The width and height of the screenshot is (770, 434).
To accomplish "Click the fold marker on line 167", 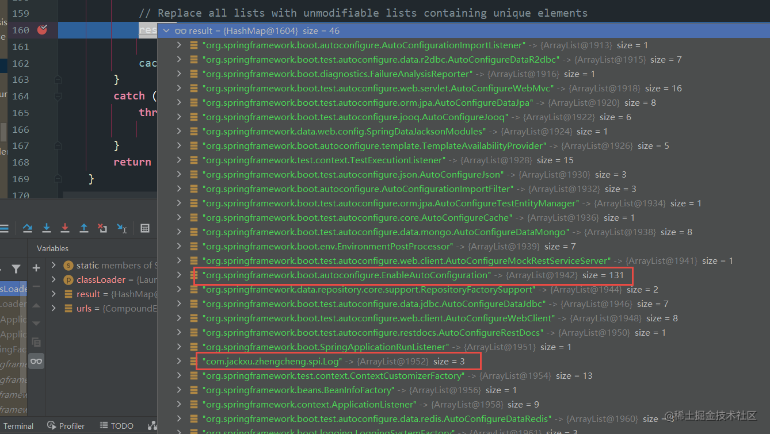I will (x=58, y=145).
